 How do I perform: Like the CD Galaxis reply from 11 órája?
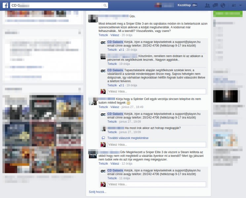pos(112,178)
